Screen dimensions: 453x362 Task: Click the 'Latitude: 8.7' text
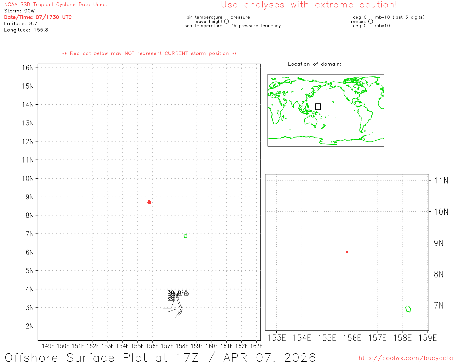click(21, 24)
